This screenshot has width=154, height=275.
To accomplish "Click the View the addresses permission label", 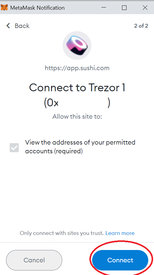I will (80, 147).
